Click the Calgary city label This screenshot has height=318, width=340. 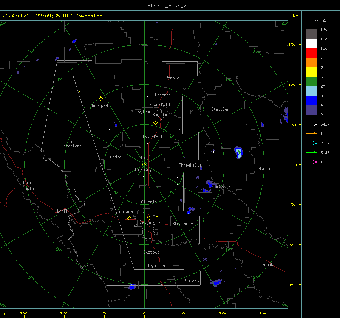(147, 222)
